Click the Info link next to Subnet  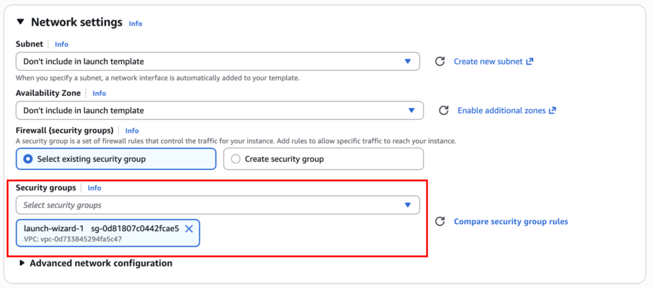61,45
